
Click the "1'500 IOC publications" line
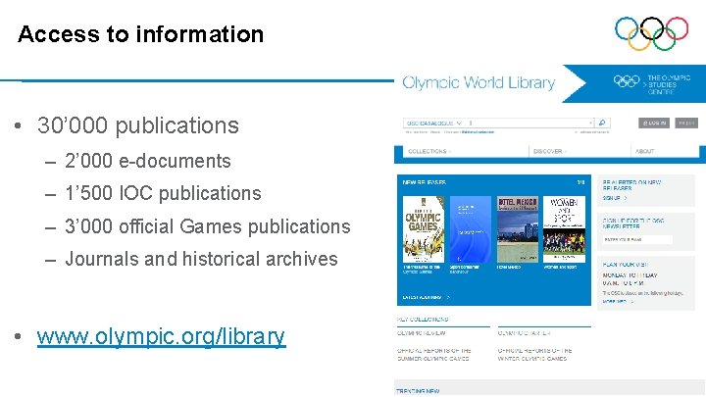click(163, 193)
